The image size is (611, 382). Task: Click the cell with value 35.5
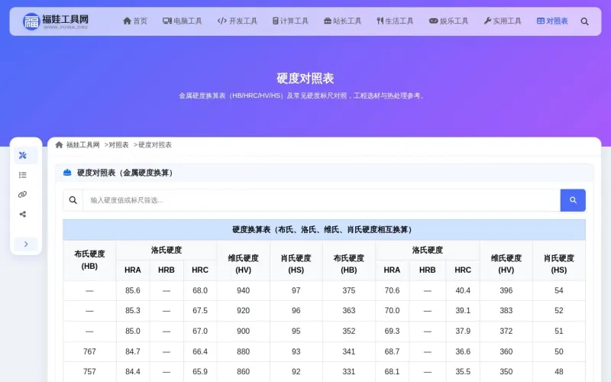tap(463, 372)
